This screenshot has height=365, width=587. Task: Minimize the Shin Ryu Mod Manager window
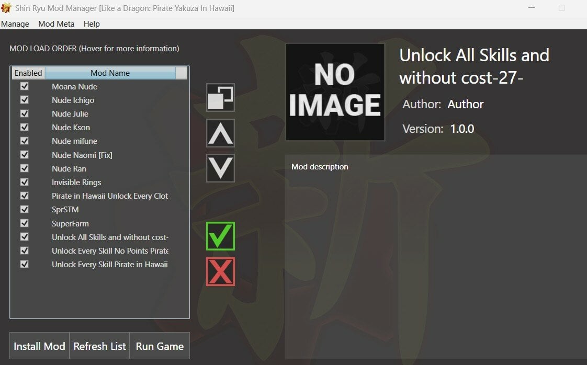coord(531,8)
